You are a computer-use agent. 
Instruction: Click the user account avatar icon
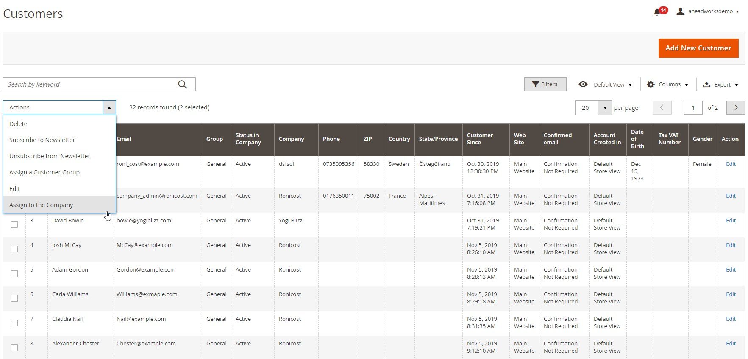pyautogui.click(x=681, y=11)
